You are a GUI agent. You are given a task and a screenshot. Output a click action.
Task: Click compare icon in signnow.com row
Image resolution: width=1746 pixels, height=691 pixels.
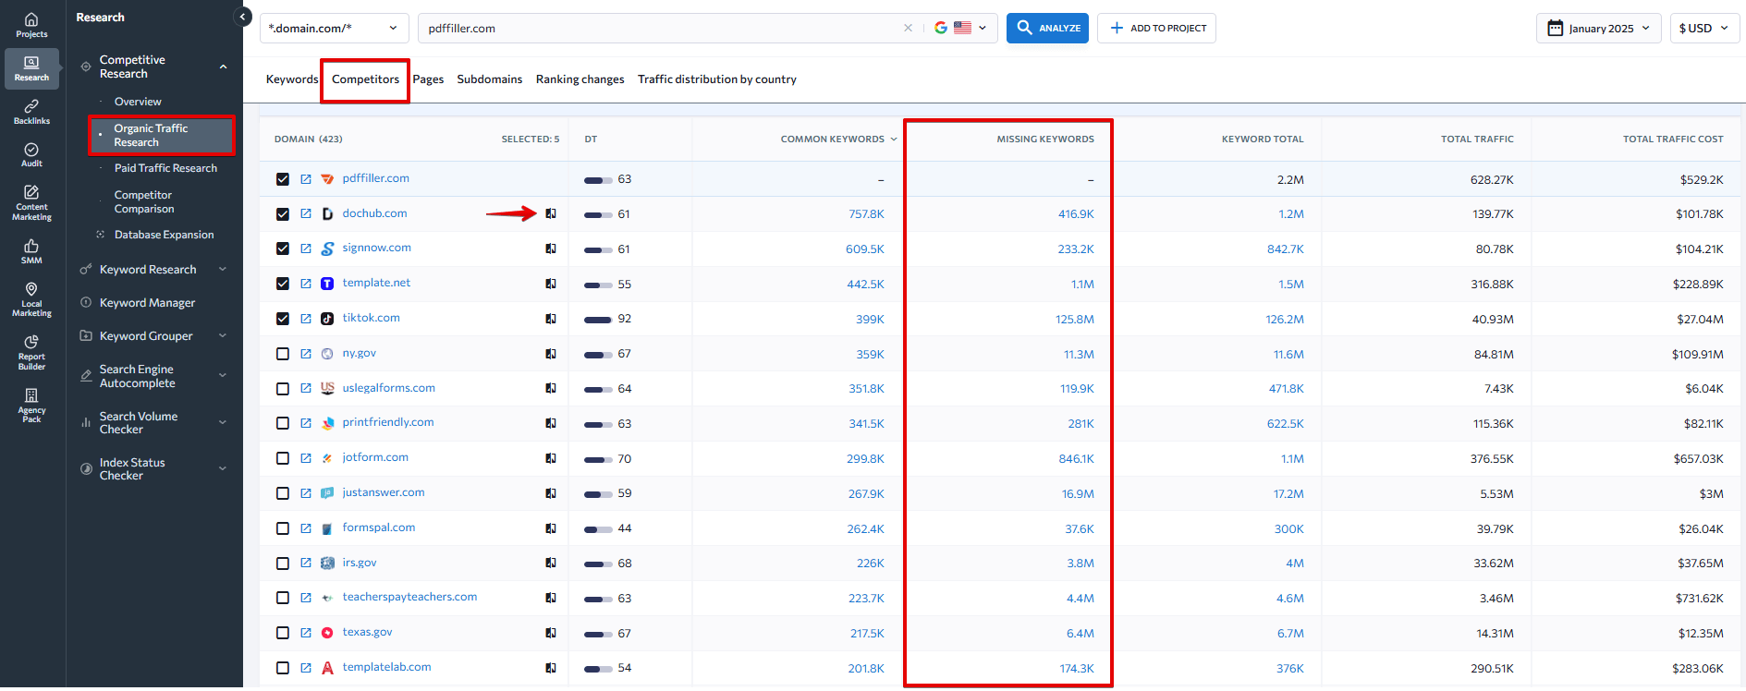click(551, 249)
